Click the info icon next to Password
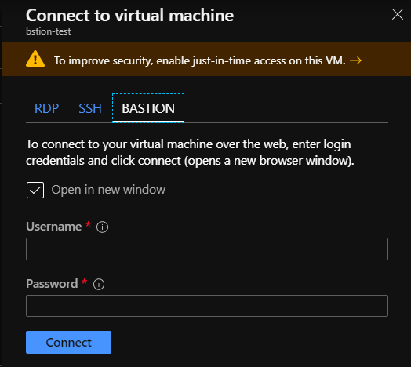The width and height of the screenshot is (411, 367). click(x=99, y=284)
